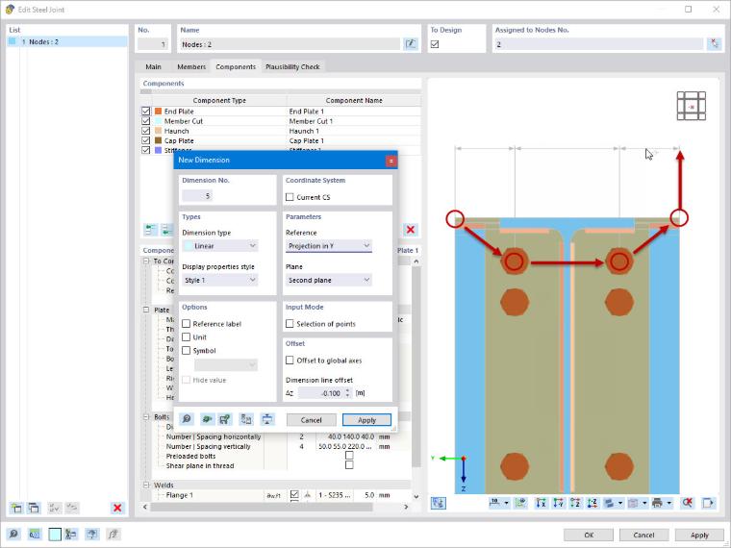
Task: Click the dimension display icon beside Cancel in New Dimension
Action: (x=267, y=419)
